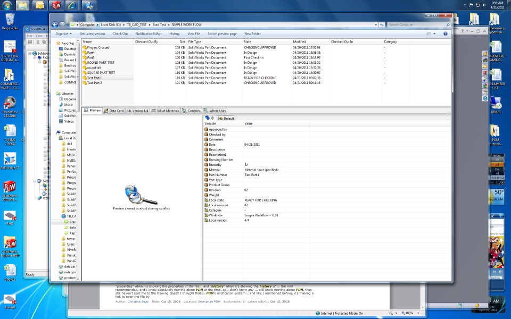Go back with the Explorer Back arrow
This screenshot has height=319, width=511.
(55, 25)
